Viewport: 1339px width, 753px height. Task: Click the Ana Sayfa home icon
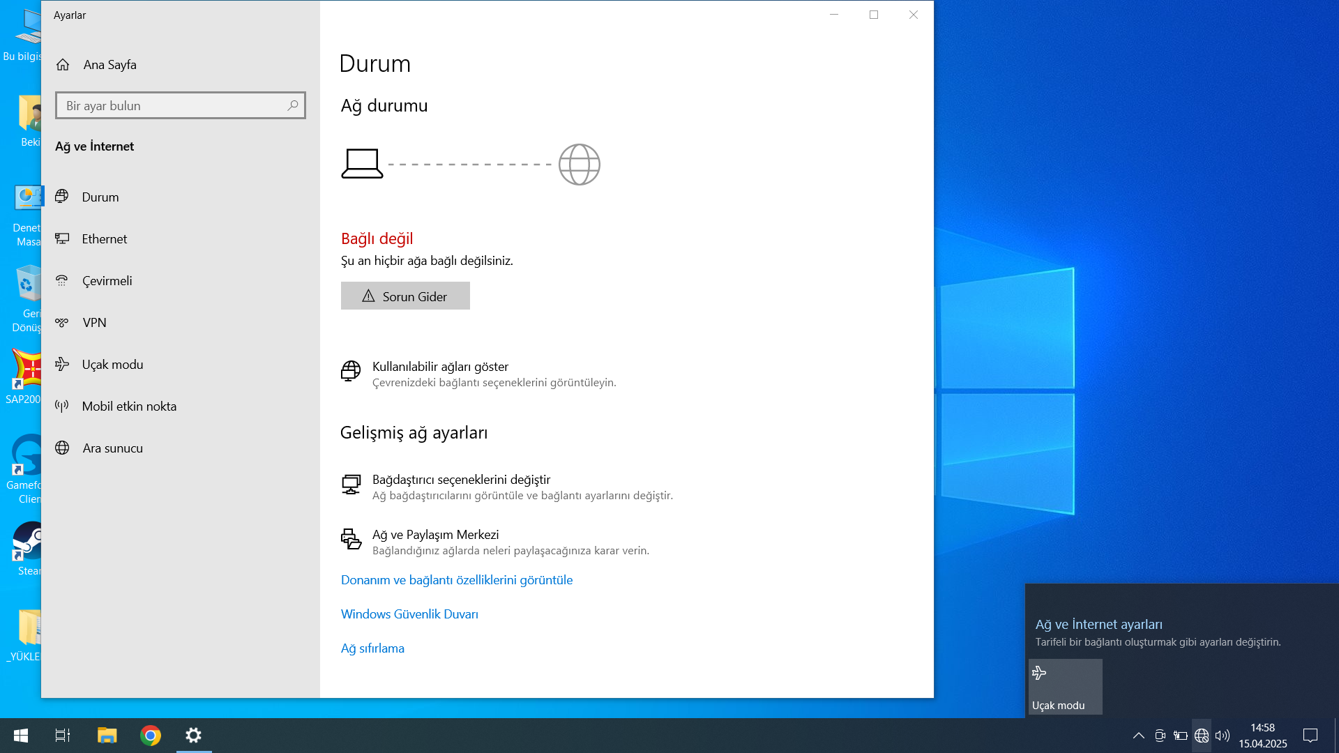click(63, 65)
